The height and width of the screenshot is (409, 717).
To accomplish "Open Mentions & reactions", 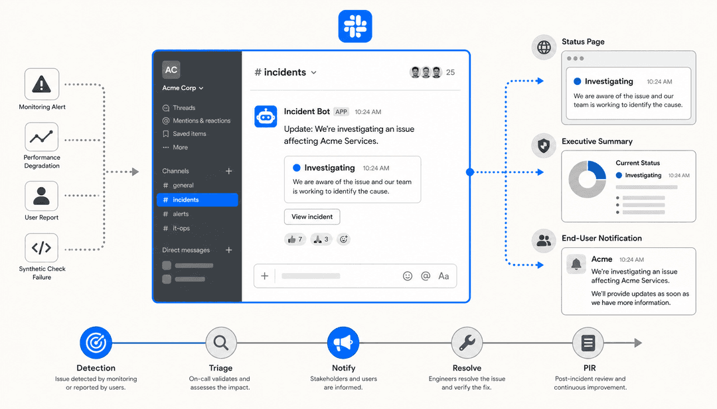I will [197, 121].
